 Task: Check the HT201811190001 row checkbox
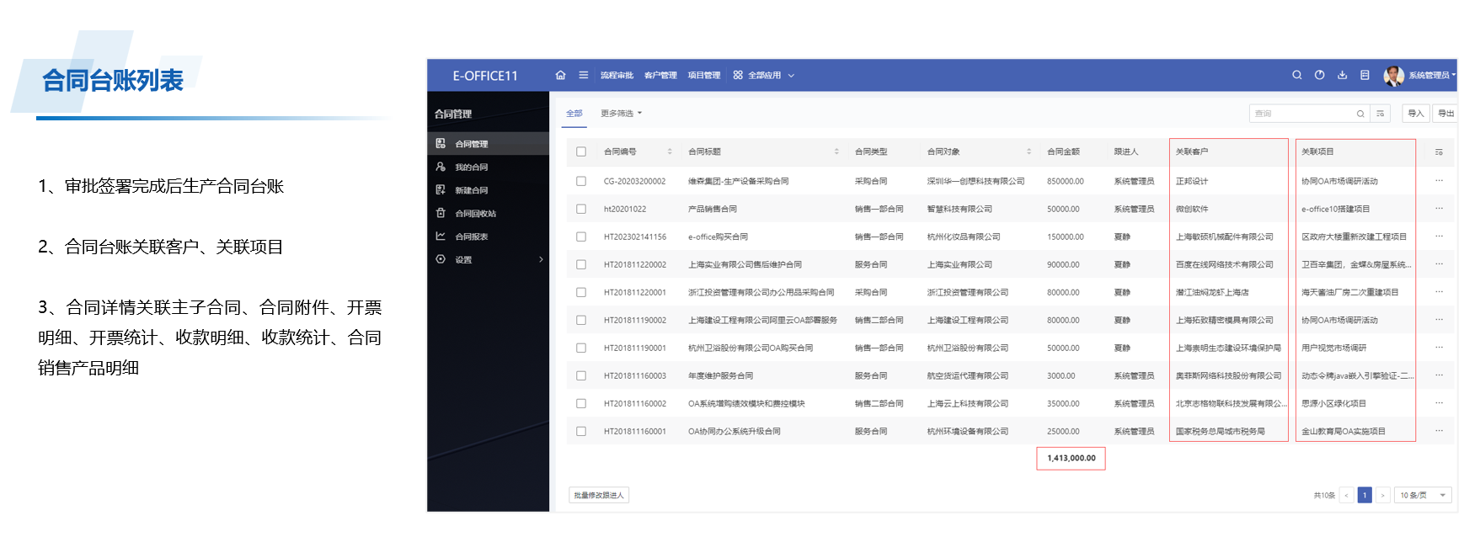(x=581, y=348)
